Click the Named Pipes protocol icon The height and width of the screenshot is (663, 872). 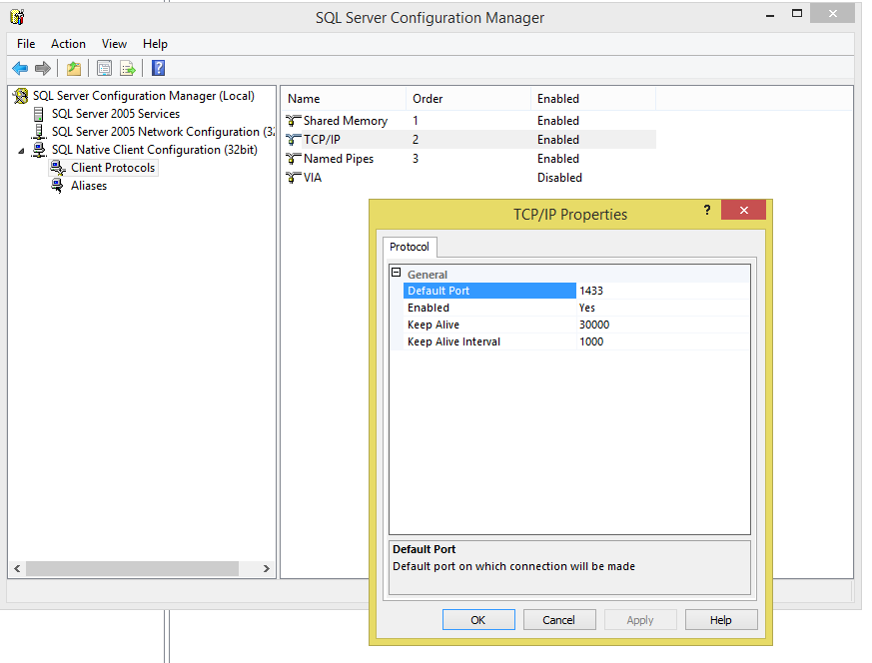coord(293,159)
